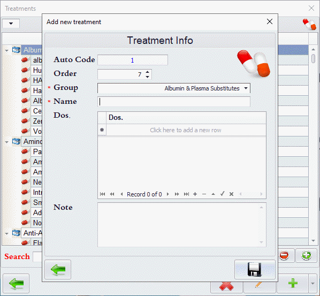The height and width of the screenshot is (296, 320).
Task: Go to first record in Dos. navigator
Action: pos(102,194)
